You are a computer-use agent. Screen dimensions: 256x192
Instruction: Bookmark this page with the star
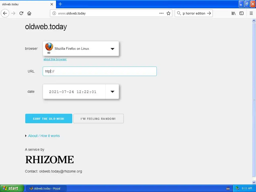(168, 13)
